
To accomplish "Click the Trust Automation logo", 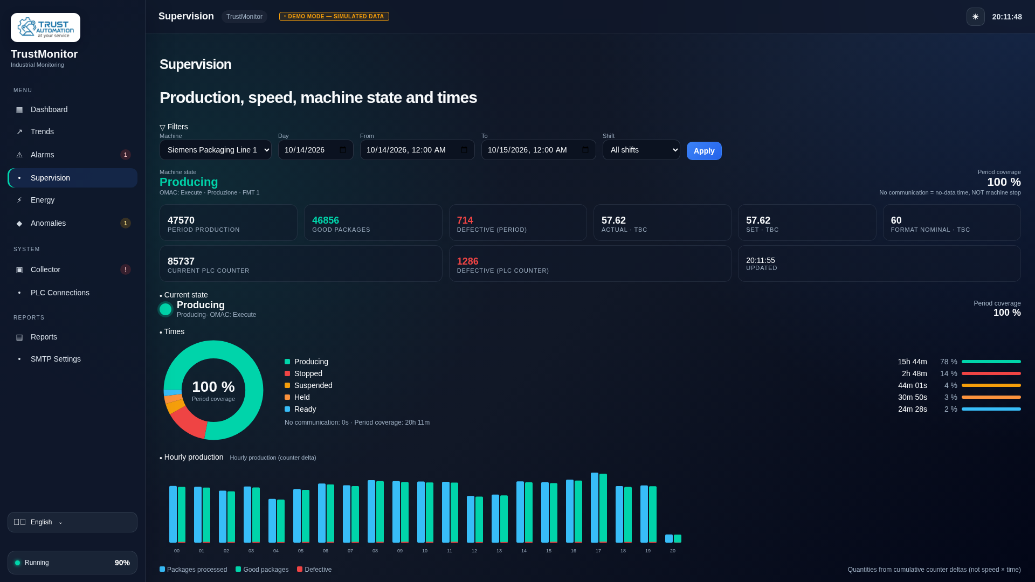I will click(45, 27).
